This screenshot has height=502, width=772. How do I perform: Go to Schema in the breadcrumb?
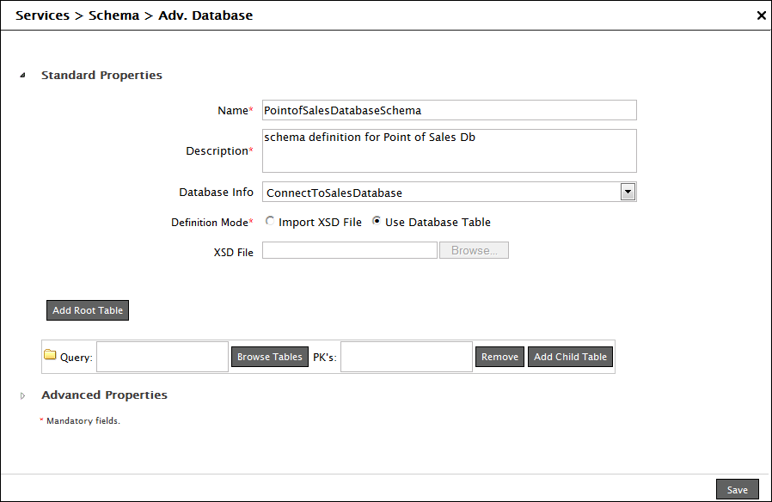pos(113,15)
